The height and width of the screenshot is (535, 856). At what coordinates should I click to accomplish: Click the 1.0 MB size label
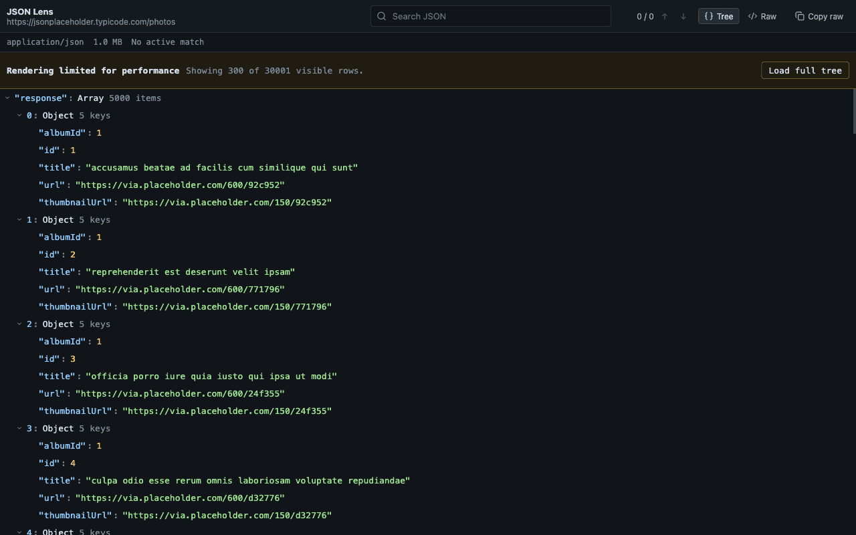pyautogui.click(x=108, y=42)
